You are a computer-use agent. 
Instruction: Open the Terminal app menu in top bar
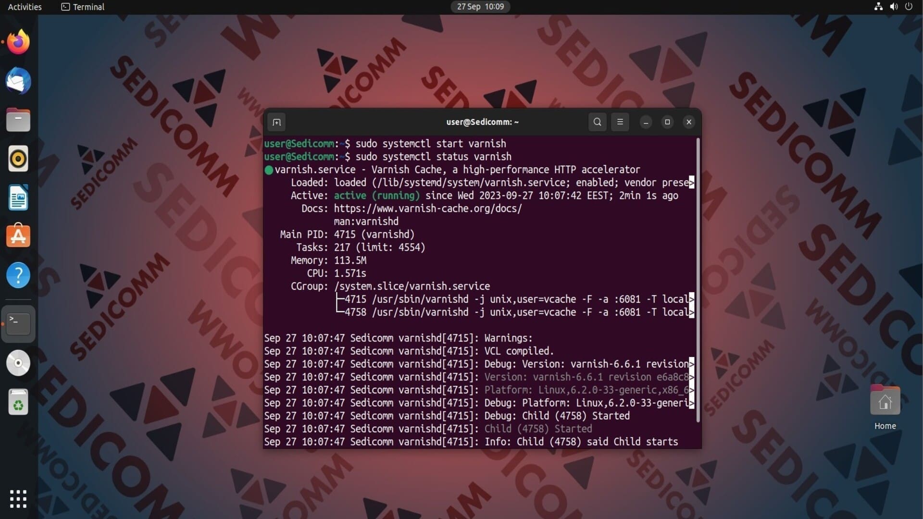pos(83,7)
